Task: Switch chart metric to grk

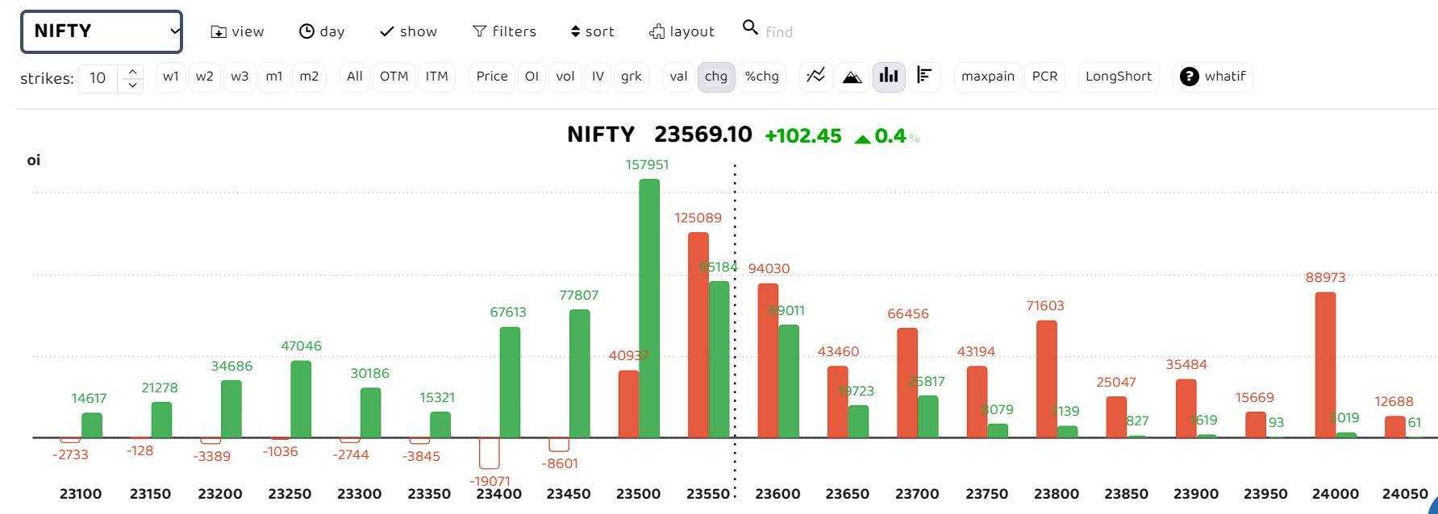Action: (x=631, y=77)
